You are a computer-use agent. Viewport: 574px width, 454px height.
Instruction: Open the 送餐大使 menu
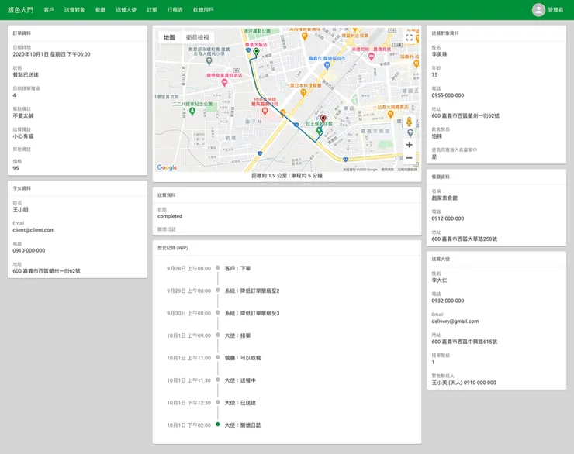126,10
